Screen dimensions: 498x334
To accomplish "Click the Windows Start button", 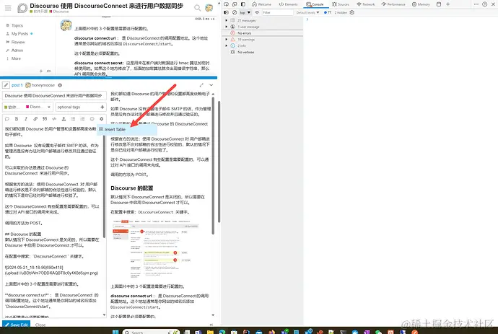I will pos(115,331).
